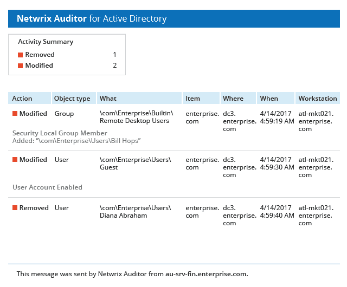Screen dimensions: 347x287
Task: Click red marker on the Guest Modified row
Action: coord(15,160)
